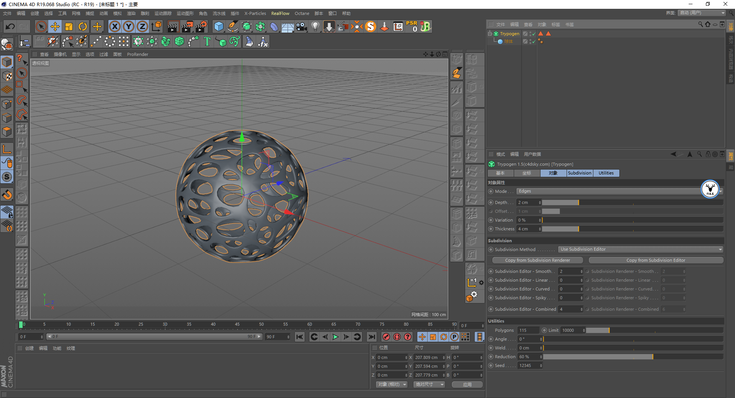Enable Texture mode checkerboard icon

pos(7,76)
